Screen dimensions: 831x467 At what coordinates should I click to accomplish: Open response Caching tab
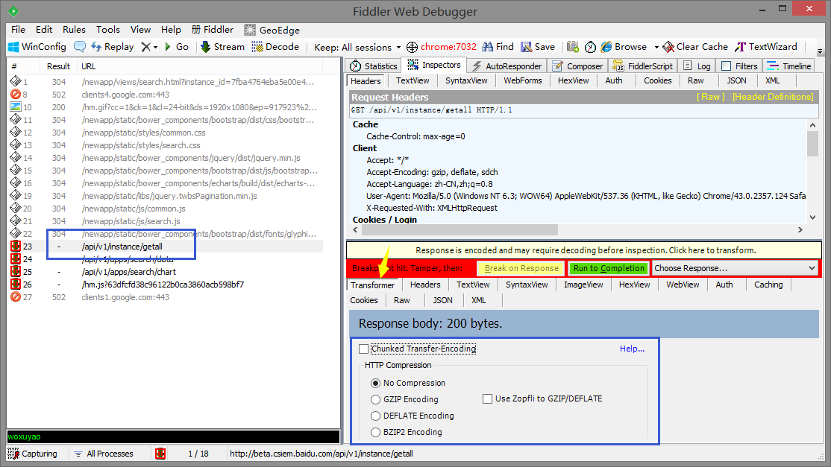point(768,285)
